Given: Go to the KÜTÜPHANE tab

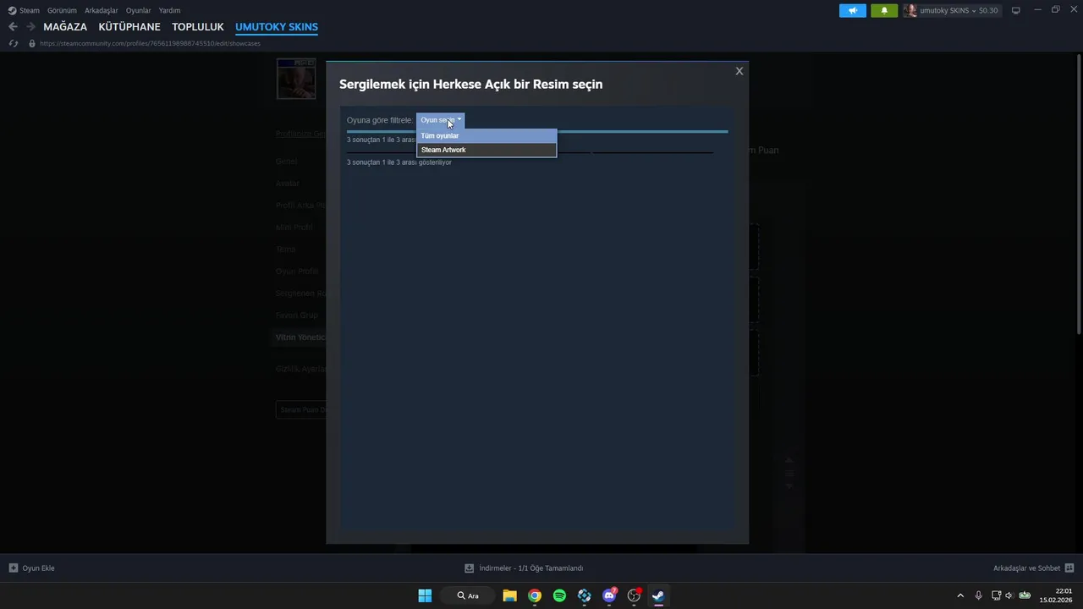Looking at the screenshot, I should pos(129,27).
